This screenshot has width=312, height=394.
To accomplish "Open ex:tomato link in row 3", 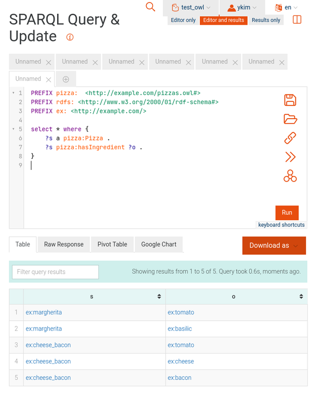I will click(x=181, y=345).
